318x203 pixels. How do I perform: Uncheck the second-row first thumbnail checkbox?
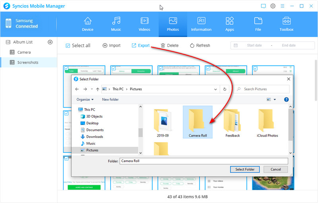point(66,113)
